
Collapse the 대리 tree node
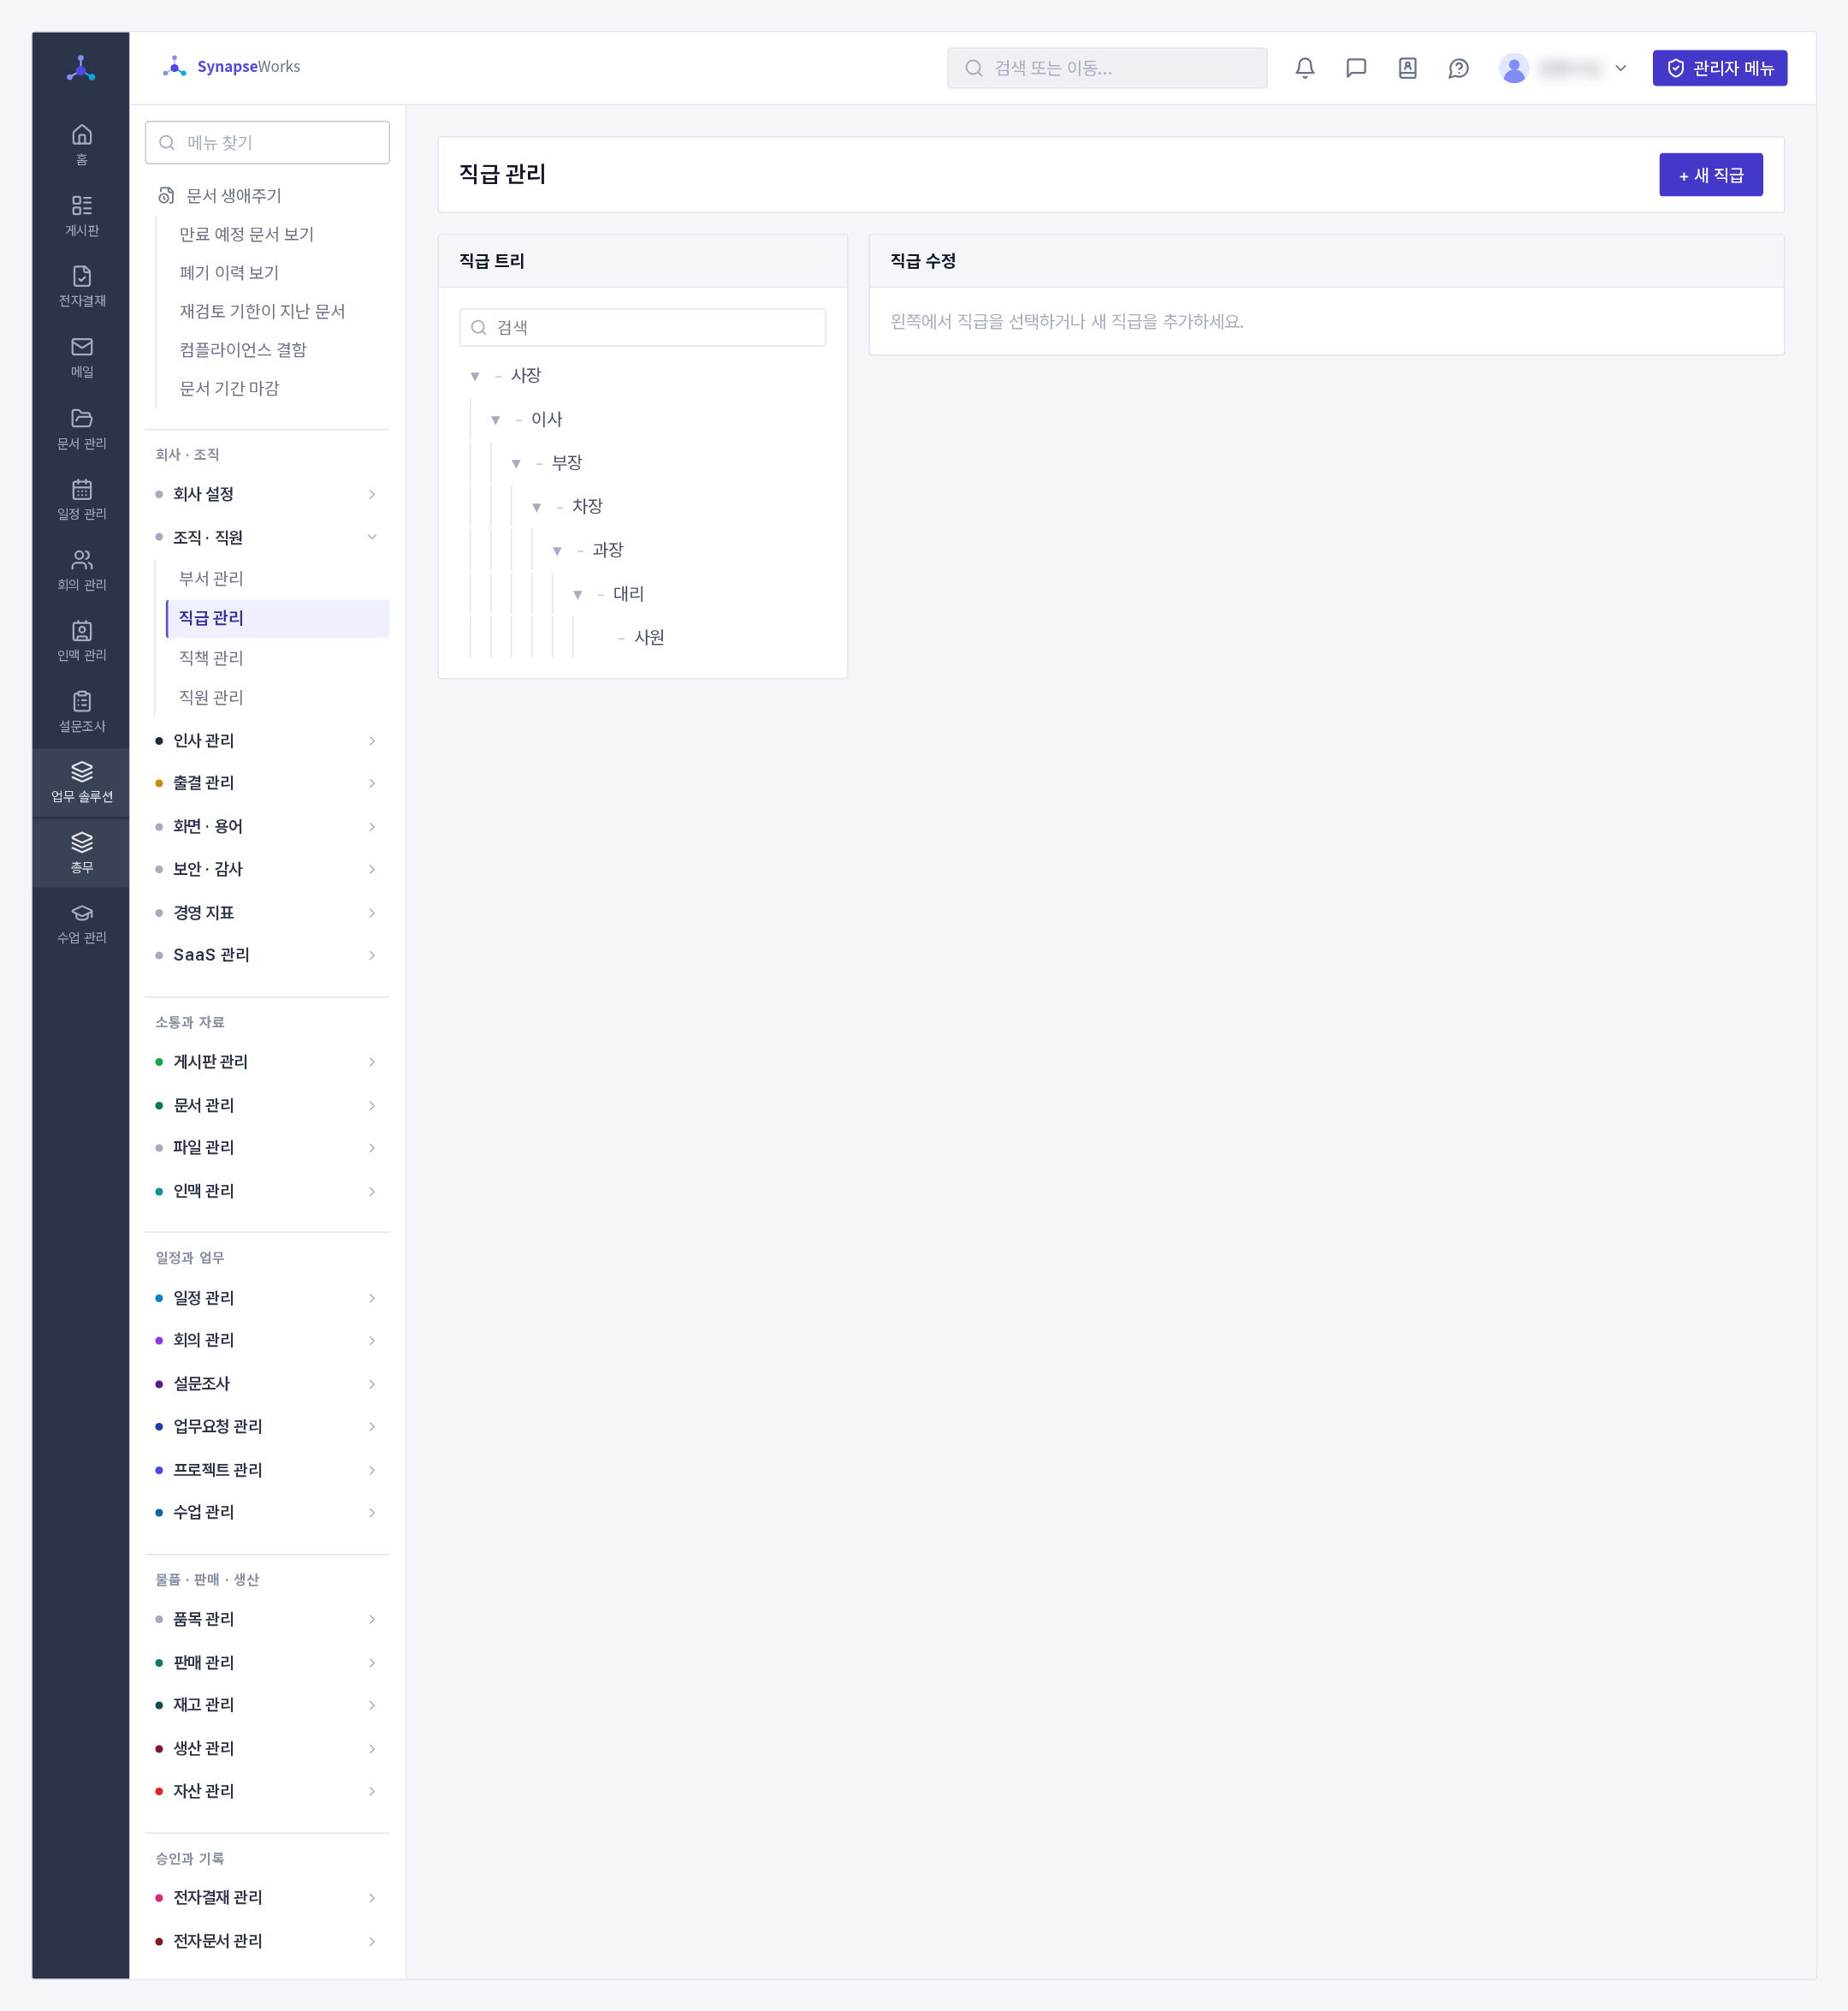[x=577, y=594]
